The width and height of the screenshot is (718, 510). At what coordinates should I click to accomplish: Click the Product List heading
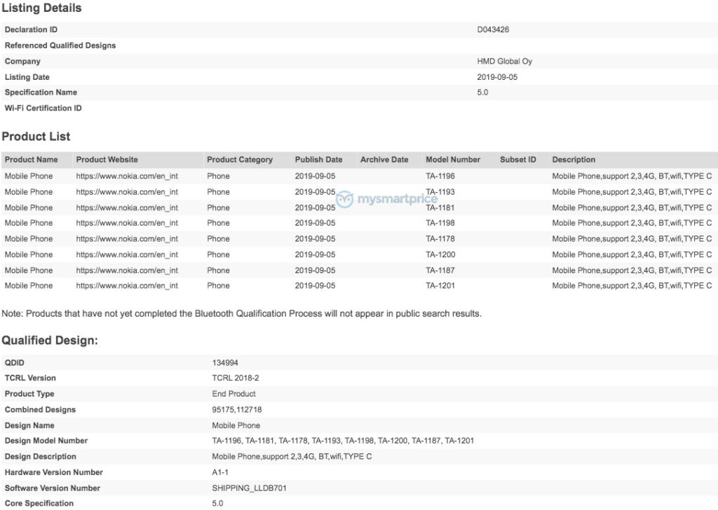(x=36, y=137)
